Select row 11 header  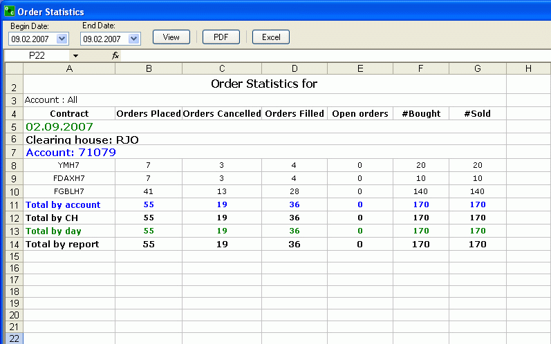[14, 204]
